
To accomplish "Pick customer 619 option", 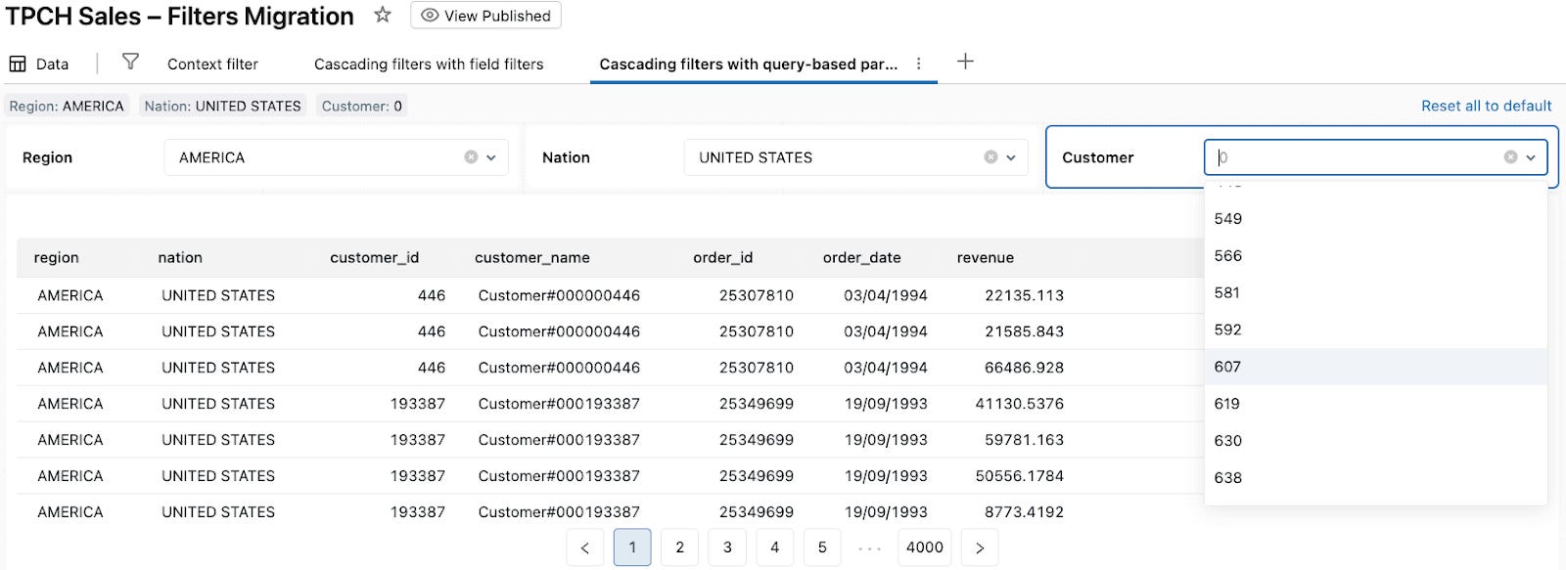I will pos(1375,404).
